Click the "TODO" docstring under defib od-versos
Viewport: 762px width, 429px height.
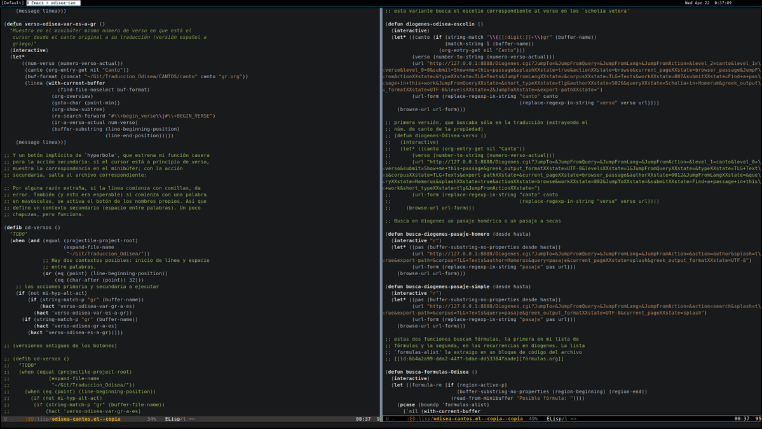[x=18, y=234]
